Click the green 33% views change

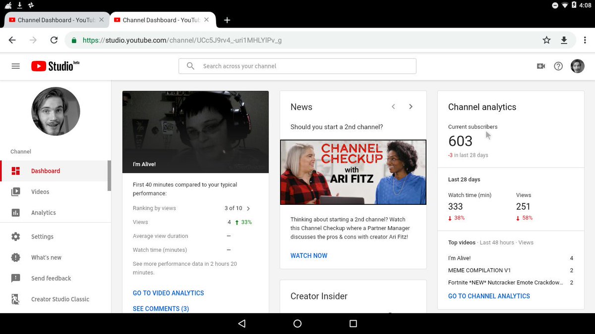[243, 222]
